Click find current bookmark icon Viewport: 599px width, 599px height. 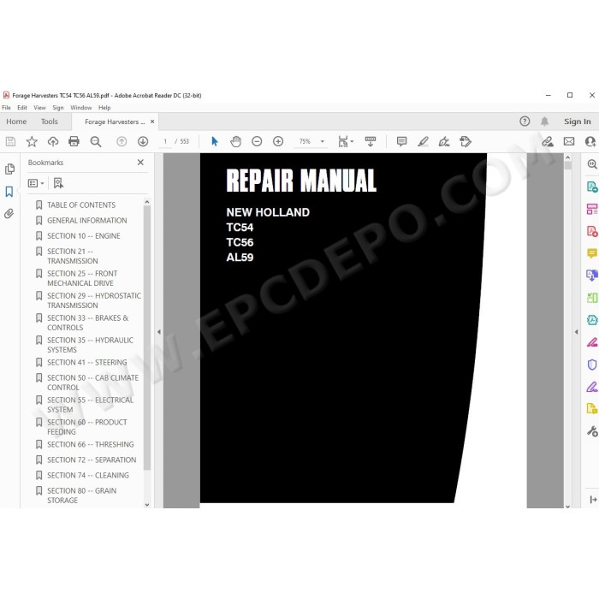(58, 183)
